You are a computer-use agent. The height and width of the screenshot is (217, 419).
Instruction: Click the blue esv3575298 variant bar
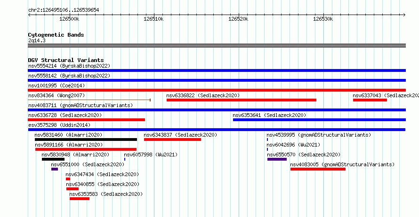click(x=217, y=130)
